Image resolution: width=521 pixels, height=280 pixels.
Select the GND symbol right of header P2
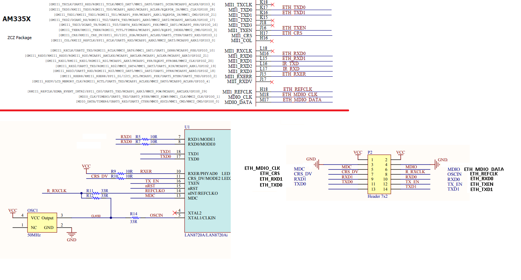pyautogui.click(x=440, y=163)
